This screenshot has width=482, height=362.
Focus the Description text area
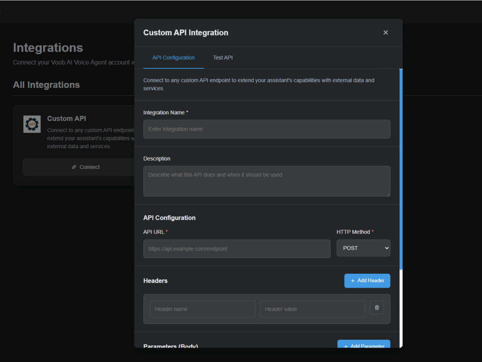(267, 181)
